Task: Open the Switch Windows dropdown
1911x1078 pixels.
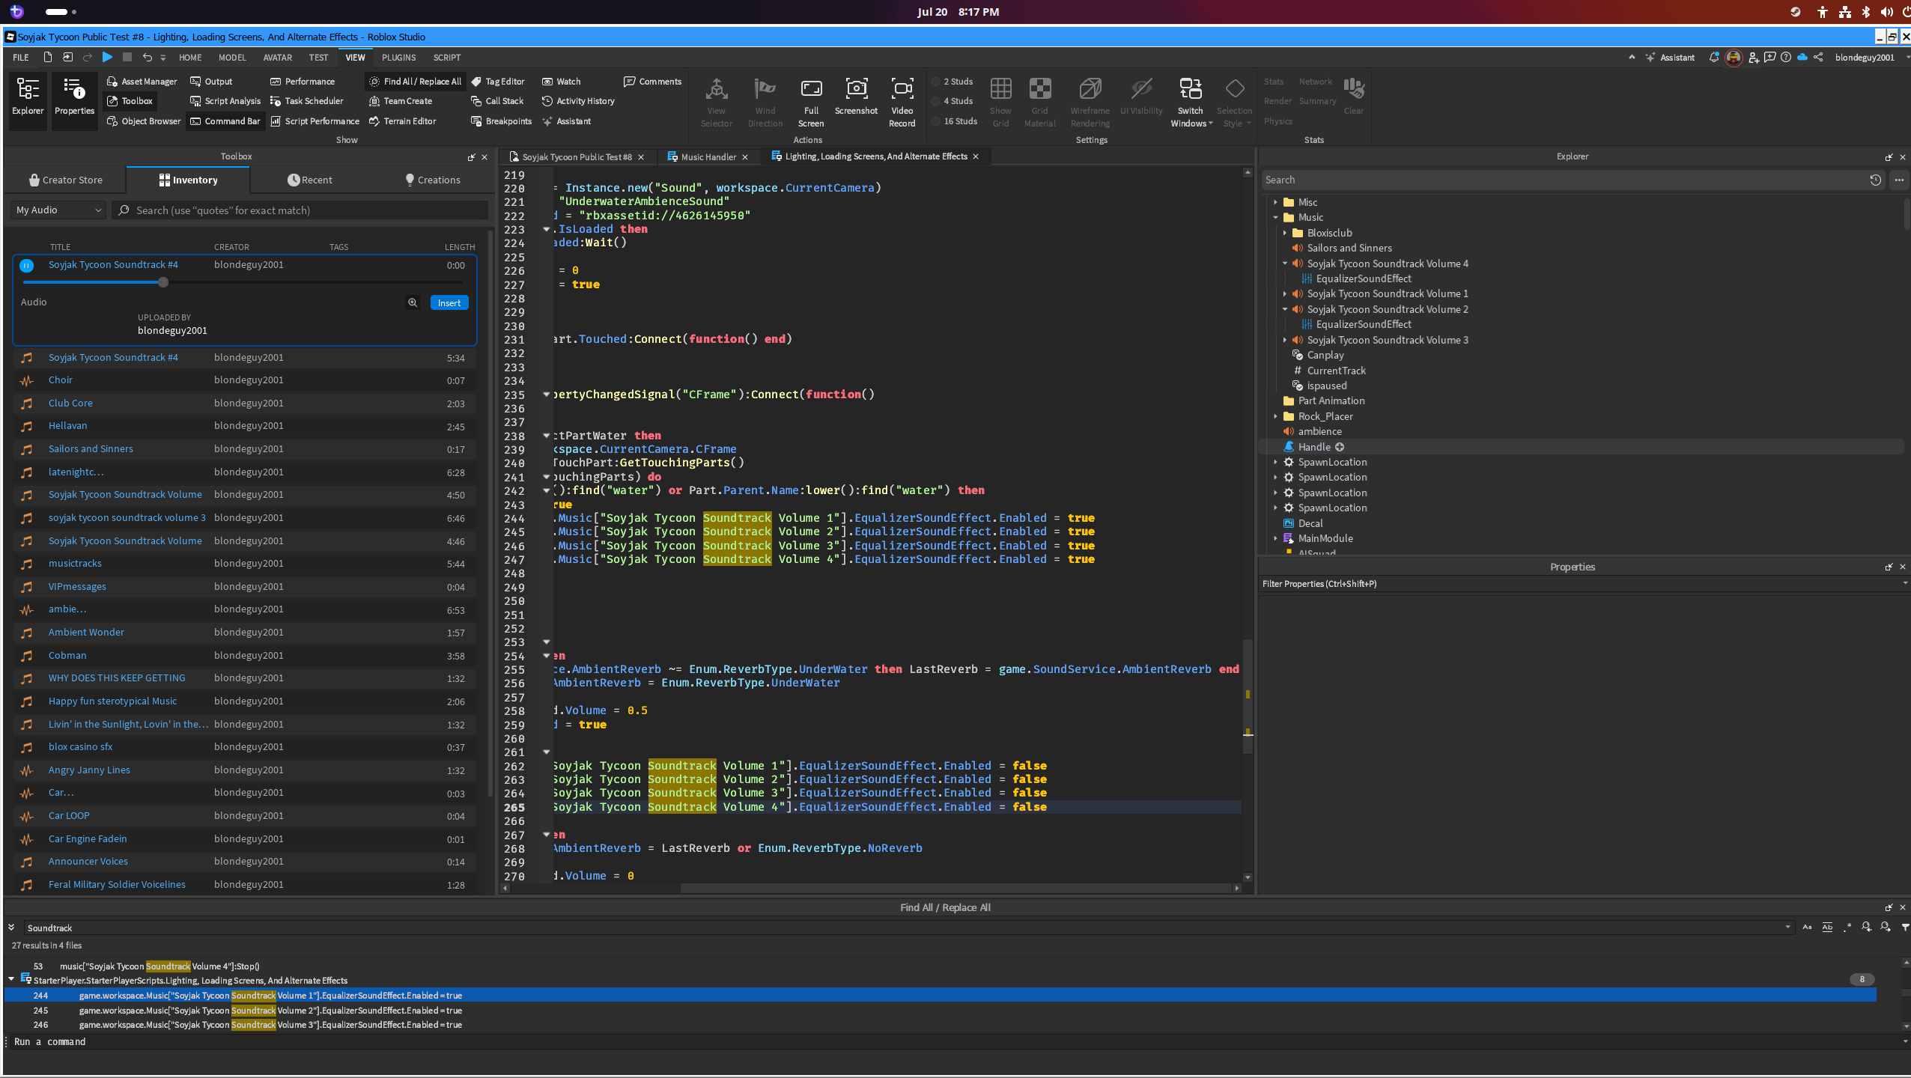Action: pyautogui.click(x=1191, y=103)
